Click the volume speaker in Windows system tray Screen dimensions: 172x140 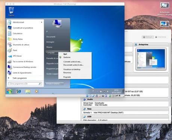[x=108, y=91]
